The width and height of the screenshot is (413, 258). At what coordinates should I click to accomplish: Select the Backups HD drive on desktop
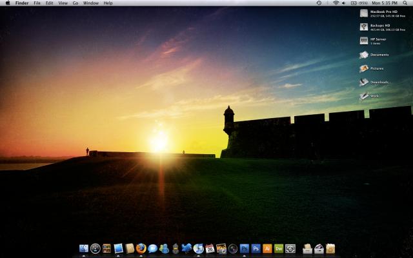(x=364, y=27)
